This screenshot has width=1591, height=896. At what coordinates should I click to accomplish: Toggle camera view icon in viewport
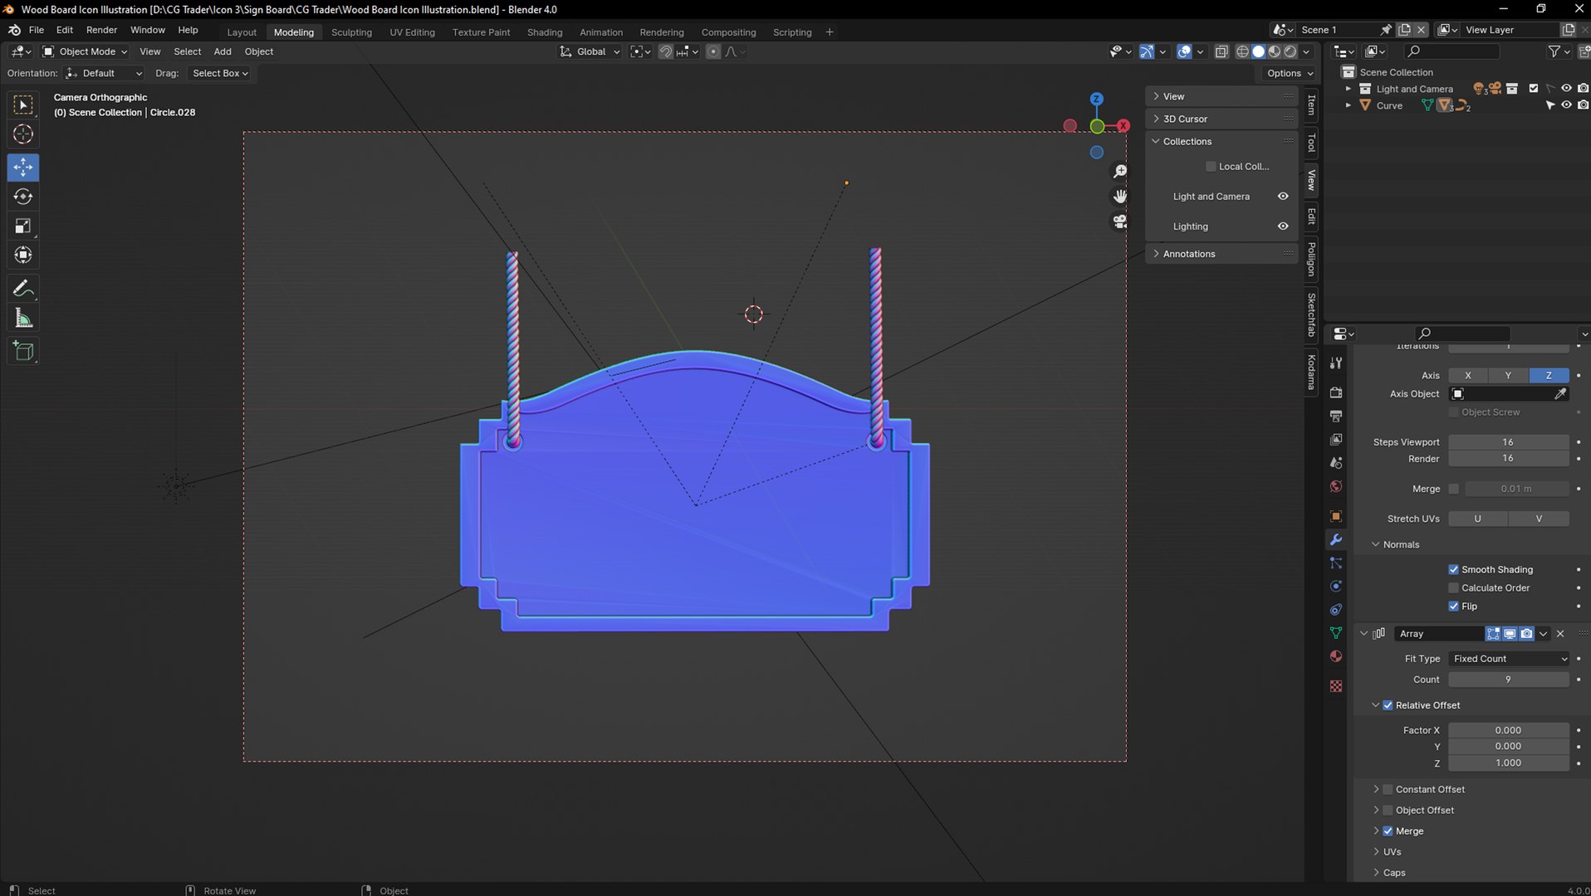[1120, 222]
